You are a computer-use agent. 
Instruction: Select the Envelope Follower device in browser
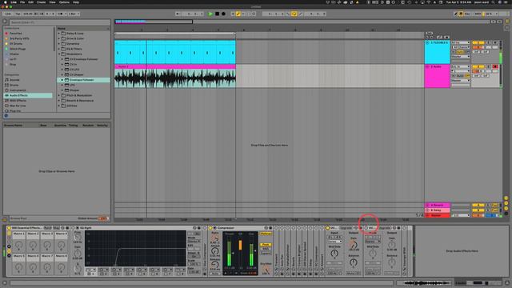click(x=83, y=80)
